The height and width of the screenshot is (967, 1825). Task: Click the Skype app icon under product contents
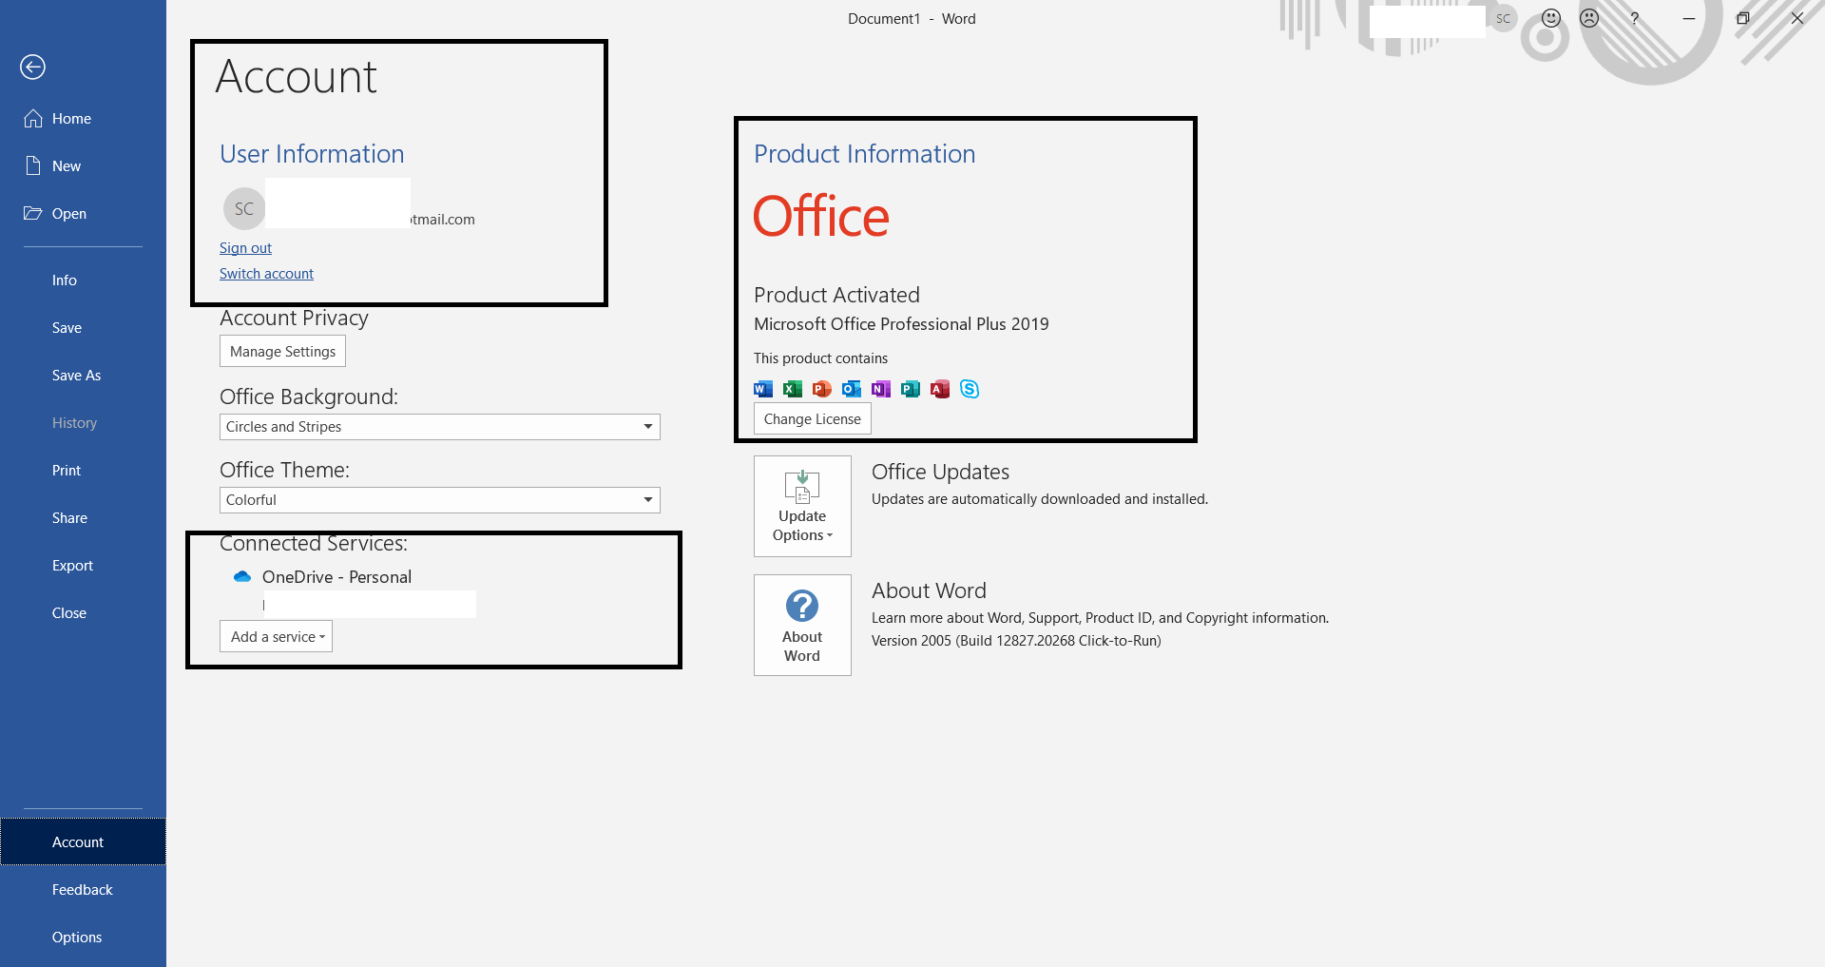[x=970, y=388]
